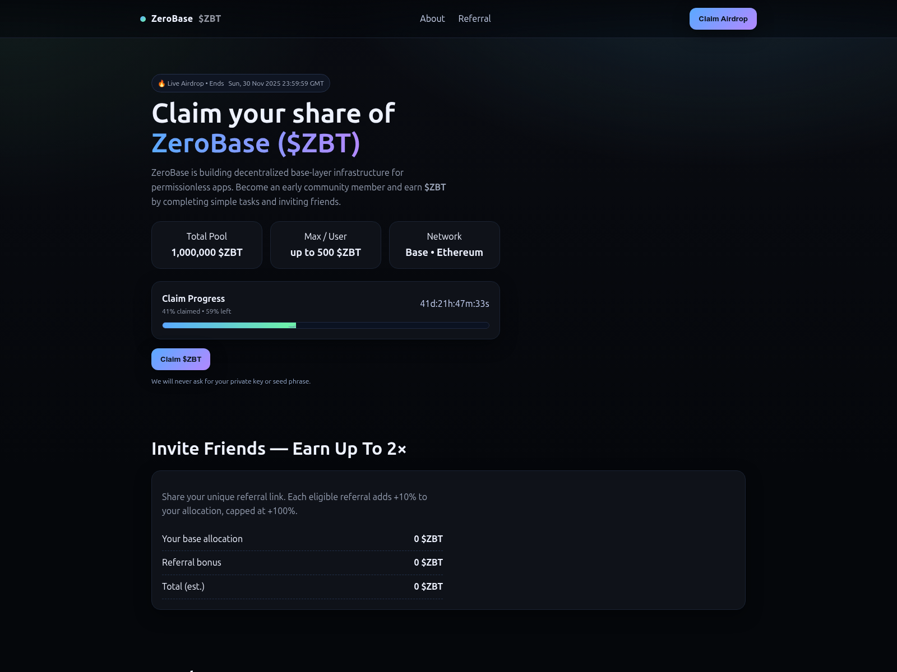This screenshot has height=672, width=897.
Task: Open the Referral nav link
Action: pos(474,18)
